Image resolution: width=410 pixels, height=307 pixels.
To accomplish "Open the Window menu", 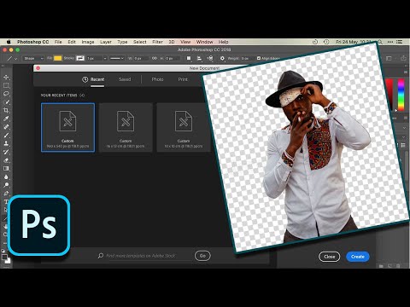I will point(204,42).
